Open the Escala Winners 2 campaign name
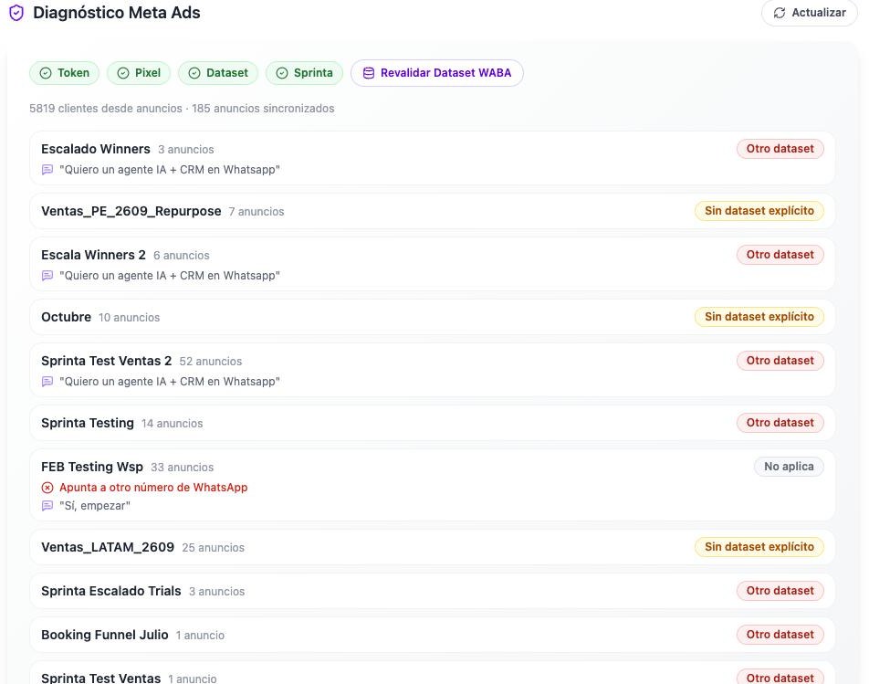Viewport: 869px width, 684px height. [93, 255]
